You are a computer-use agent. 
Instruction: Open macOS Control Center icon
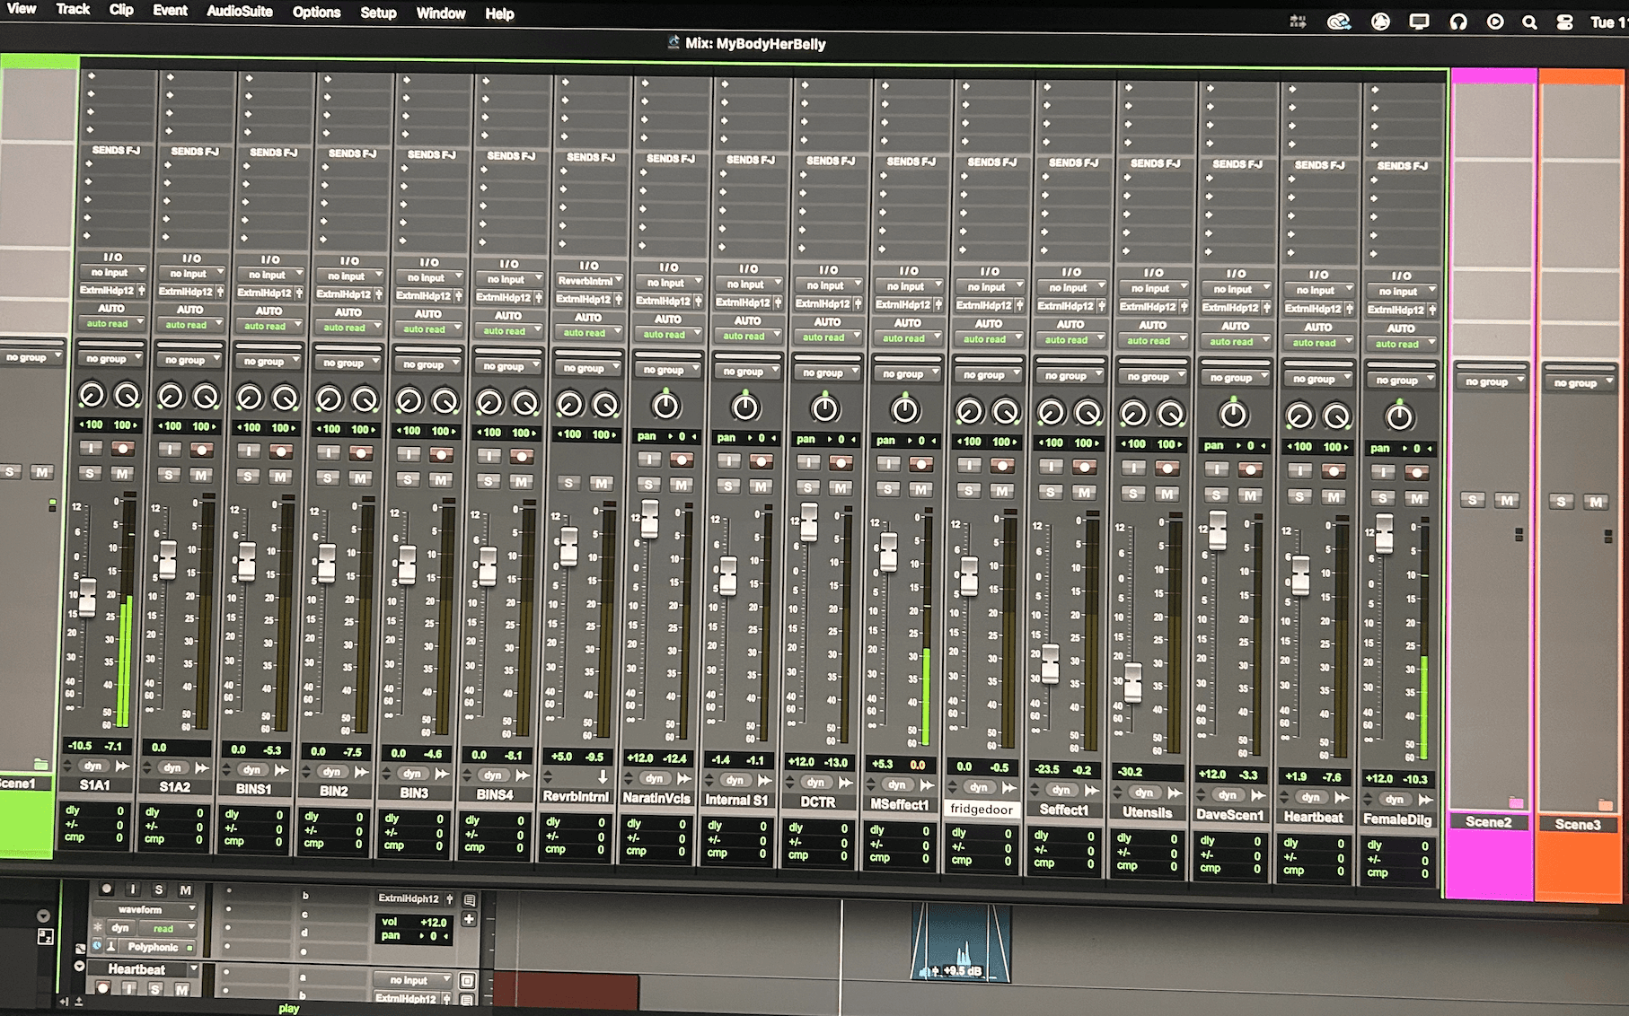(x=1564, y=22)
